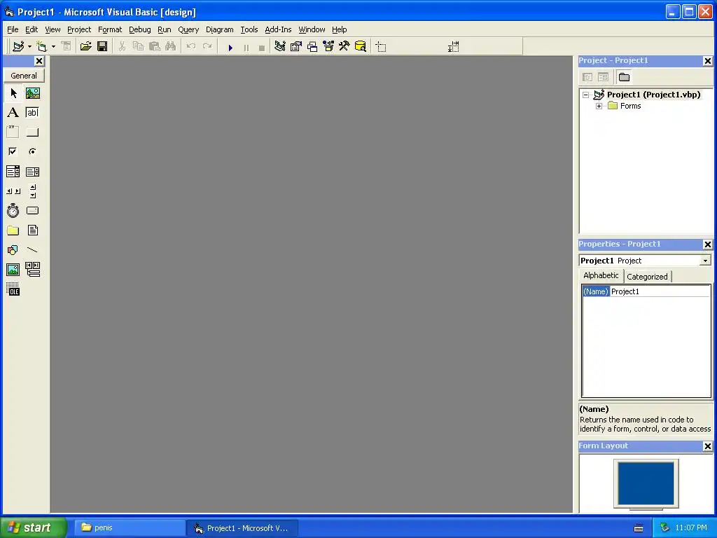Click the General tab in the toolbox
The image size is (717, 538).
click(24, 76)
